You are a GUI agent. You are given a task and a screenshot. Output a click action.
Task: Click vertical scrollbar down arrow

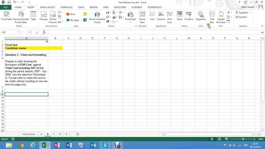263,130
